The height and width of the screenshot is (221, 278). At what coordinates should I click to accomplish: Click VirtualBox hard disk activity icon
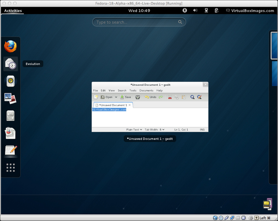[x=215, y=218]
